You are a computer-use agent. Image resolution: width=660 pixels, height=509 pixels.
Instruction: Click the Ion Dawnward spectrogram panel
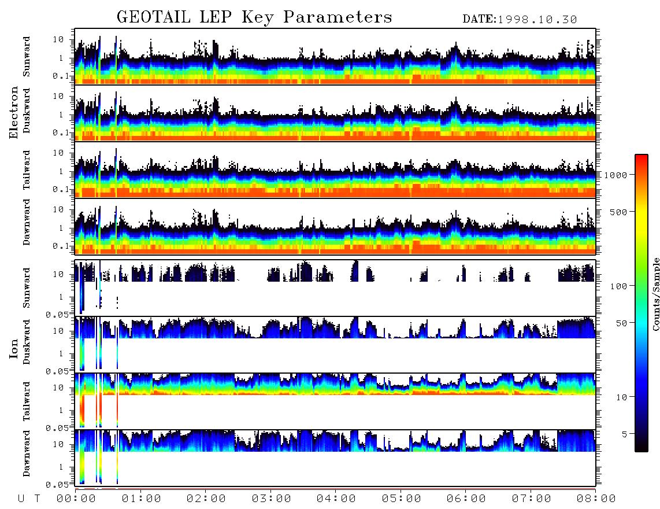click(x=335, y=458)
